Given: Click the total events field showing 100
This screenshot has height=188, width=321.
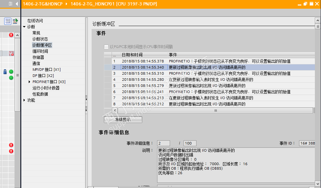Looking at the screenshot, I should [x=190, y=143].
